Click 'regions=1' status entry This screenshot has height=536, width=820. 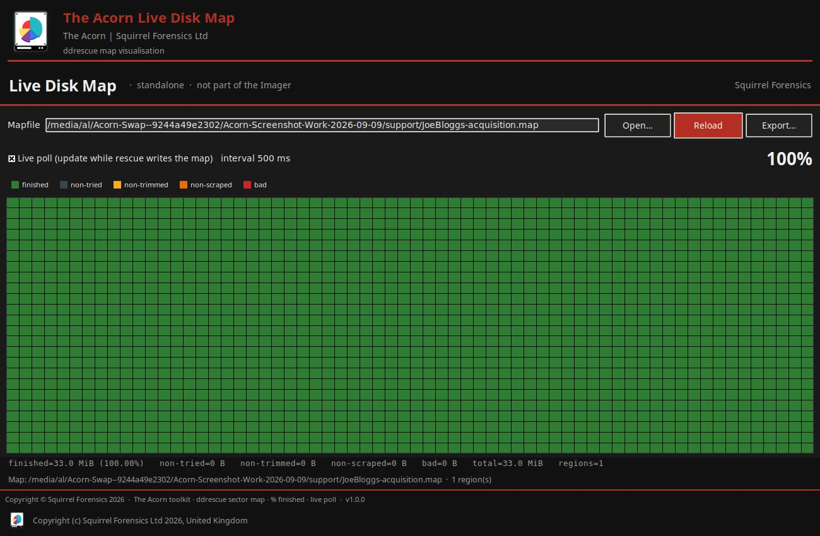tap(581, 463)
